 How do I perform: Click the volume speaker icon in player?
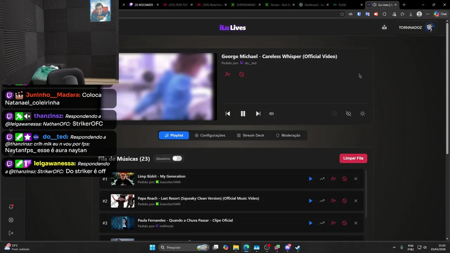point(271,113)
